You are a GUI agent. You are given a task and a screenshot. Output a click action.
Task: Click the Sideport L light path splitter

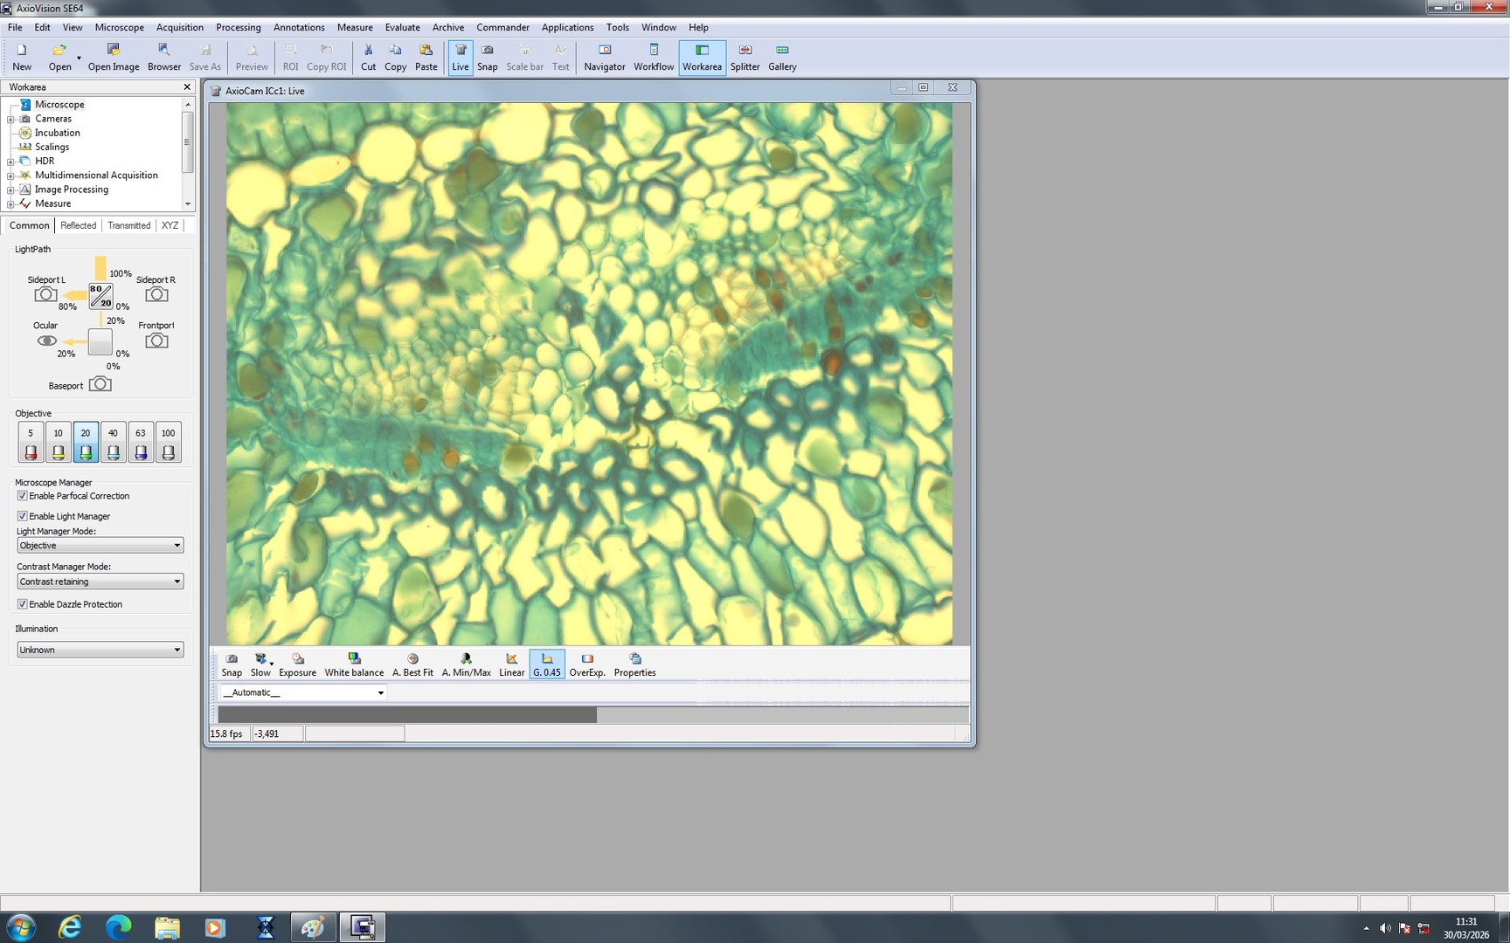point(46,294)
